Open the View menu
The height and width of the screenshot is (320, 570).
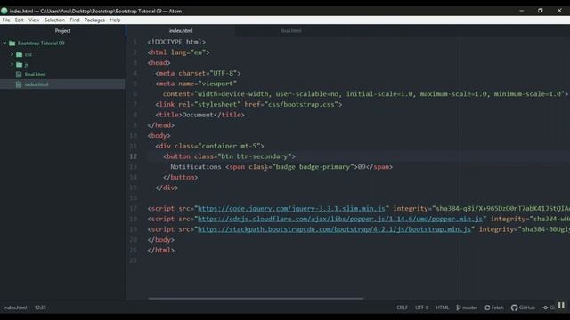34,20
